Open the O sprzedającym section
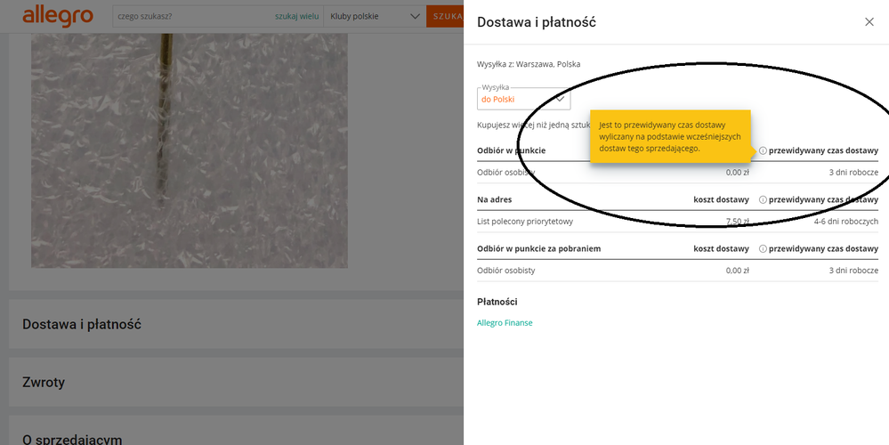889x445 pixels. pos(236,431)
